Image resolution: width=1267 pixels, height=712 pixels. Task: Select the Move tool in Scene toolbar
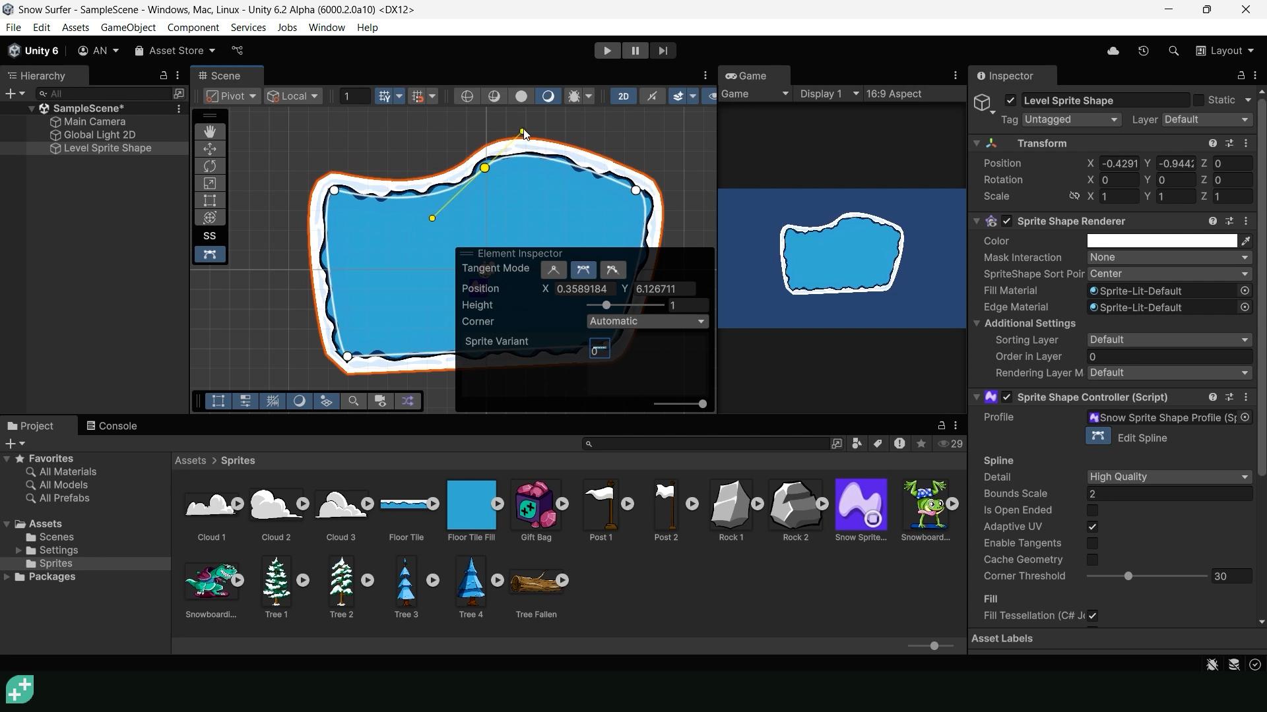tap(210, 149)
